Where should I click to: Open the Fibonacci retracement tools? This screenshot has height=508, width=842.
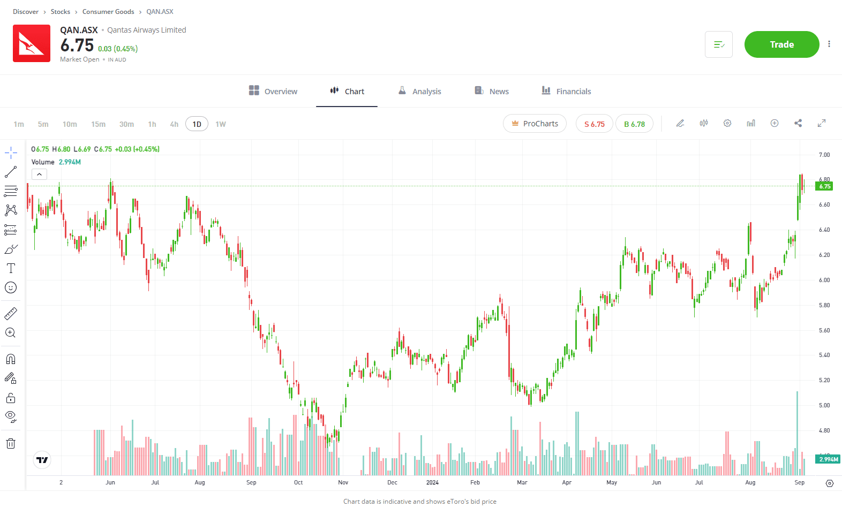[11, 191]
